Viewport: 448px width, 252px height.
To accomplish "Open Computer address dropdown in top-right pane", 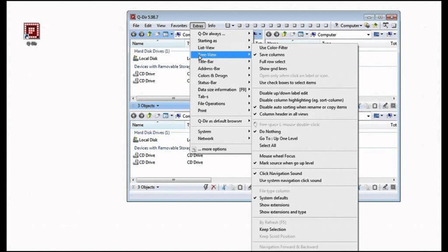I will coord(368,35).
